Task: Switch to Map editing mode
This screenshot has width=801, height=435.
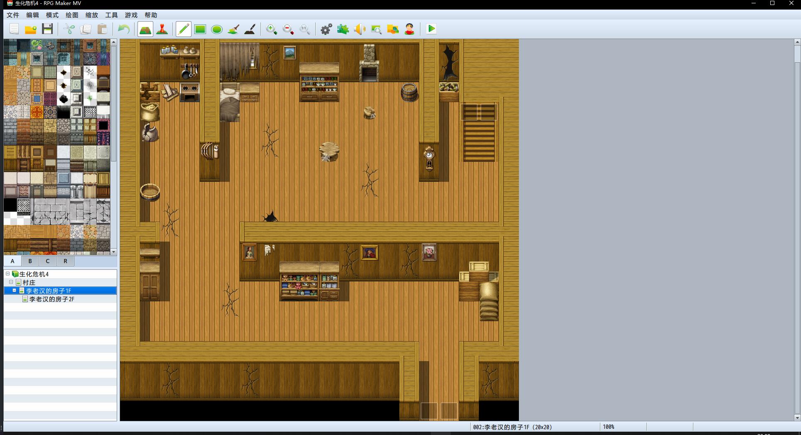Action: point(145,29)
